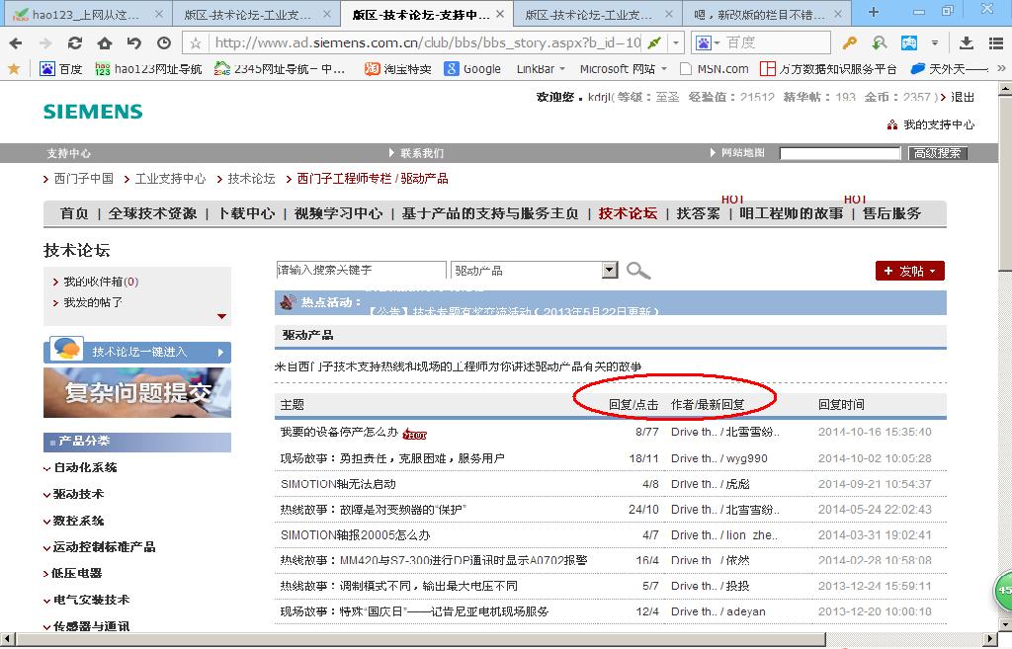Select 售后服务 in navigation menu

(x=891, y=213)
